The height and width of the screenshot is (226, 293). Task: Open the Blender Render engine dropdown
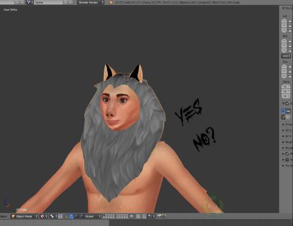[x=91, y=2]
